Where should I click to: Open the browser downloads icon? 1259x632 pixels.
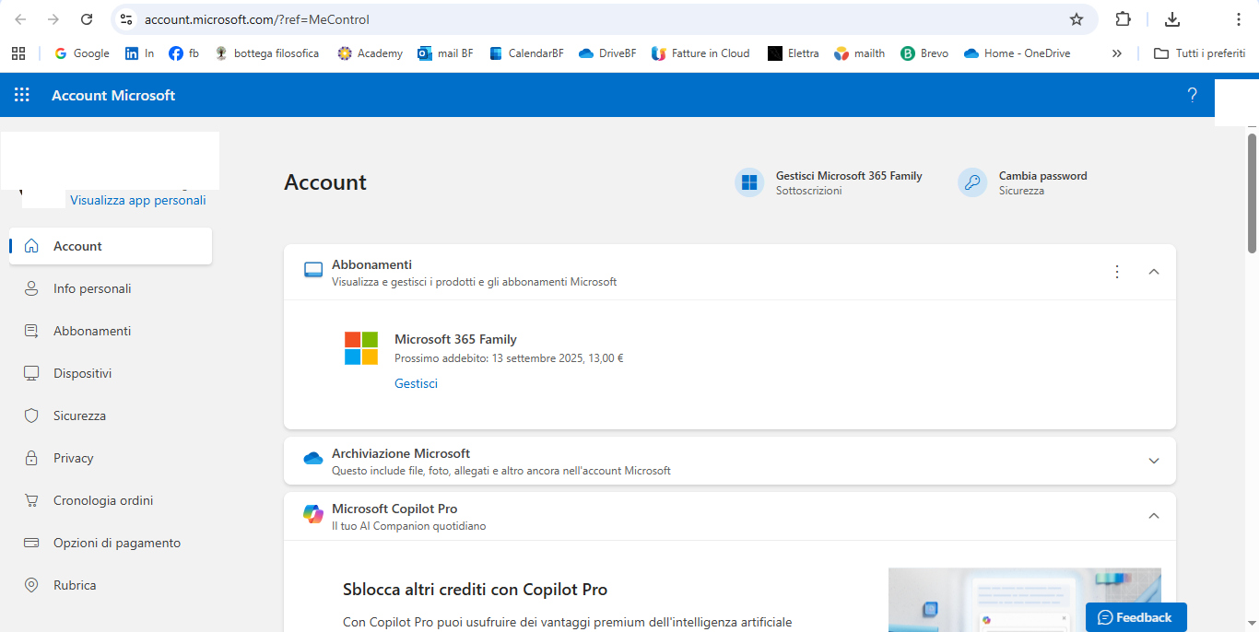click(1172, 19)
